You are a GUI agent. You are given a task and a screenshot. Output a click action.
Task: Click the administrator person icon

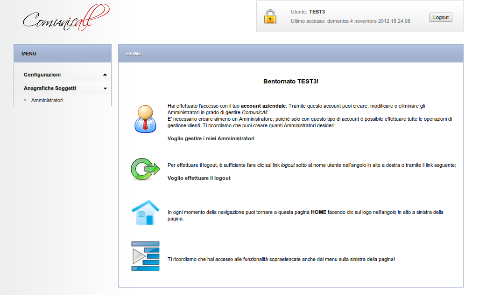click(145, 119)
